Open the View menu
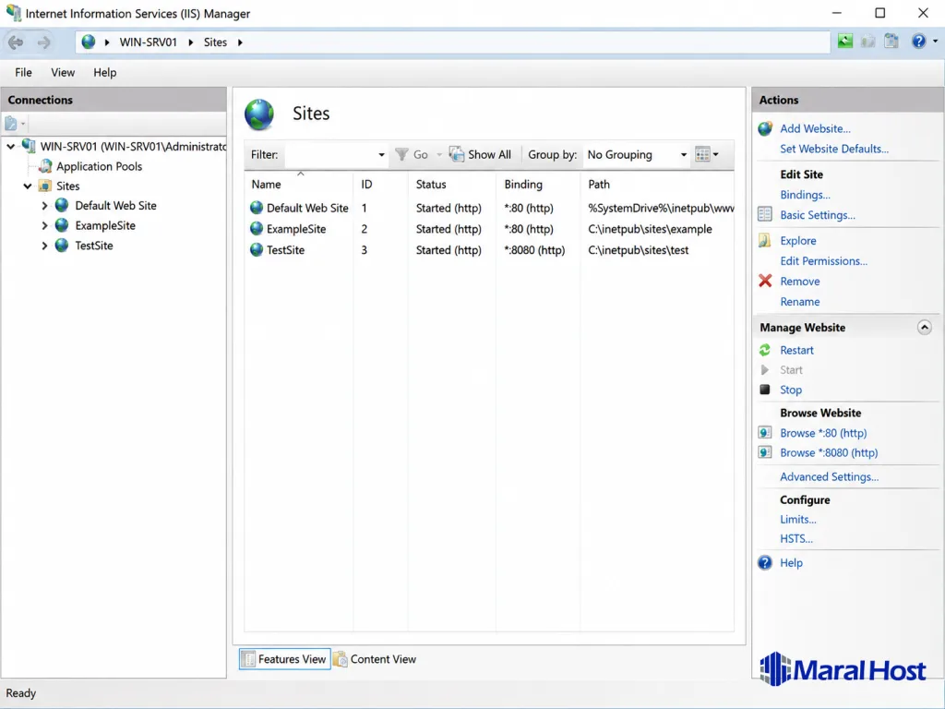The width and height of the screenshot is (945, 709). pos(63,72)
